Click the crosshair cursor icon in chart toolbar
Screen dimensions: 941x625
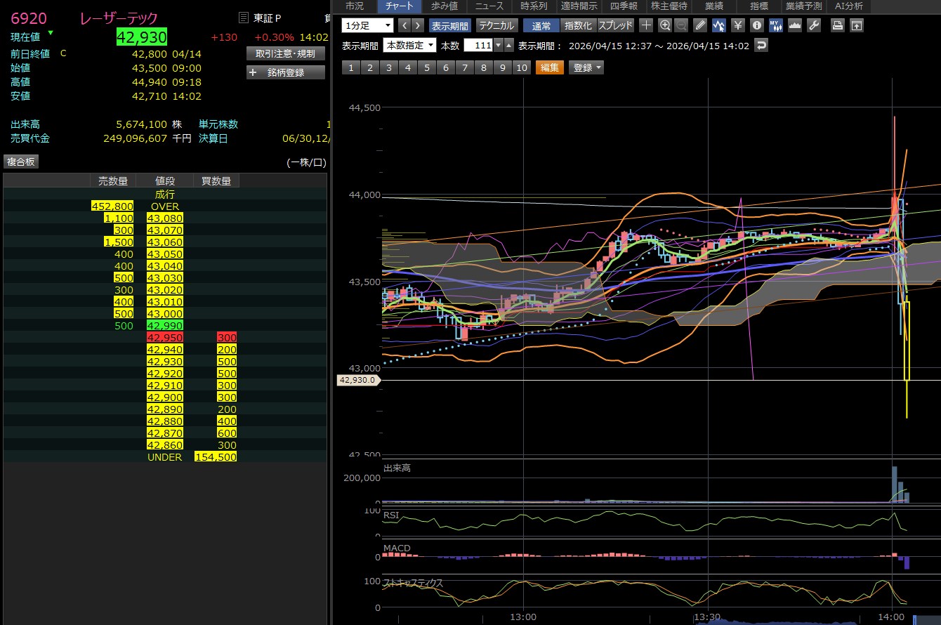click(x=646, y=25)
